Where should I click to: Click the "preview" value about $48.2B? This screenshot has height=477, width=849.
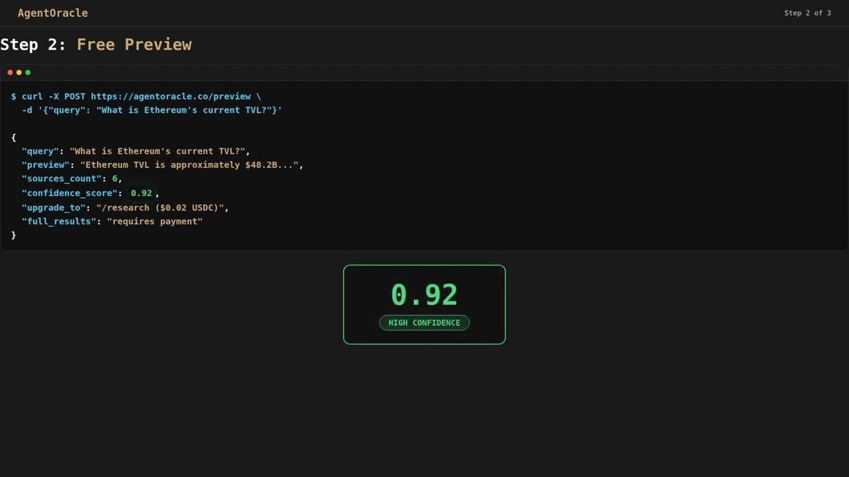189,165
